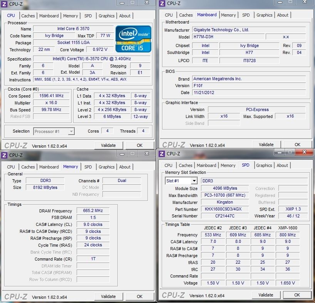
Task: Open About tab in the CPU window
Action: click(x=125, y=16)
